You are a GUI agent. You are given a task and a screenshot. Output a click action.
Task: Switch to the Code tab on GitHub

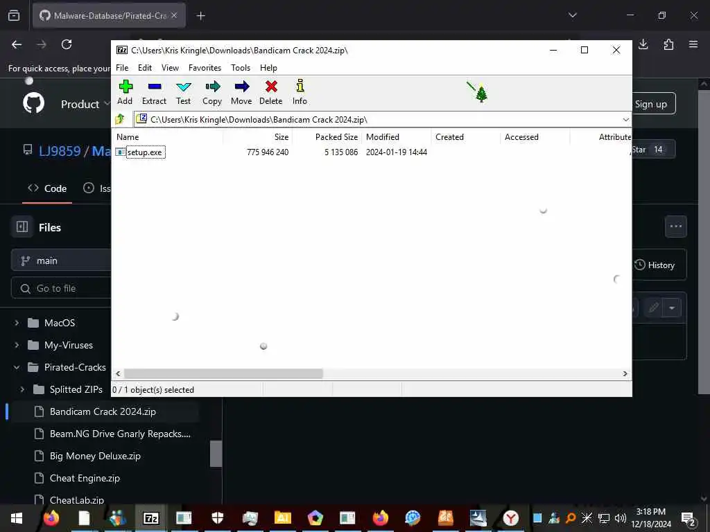(x=47, y=188)
